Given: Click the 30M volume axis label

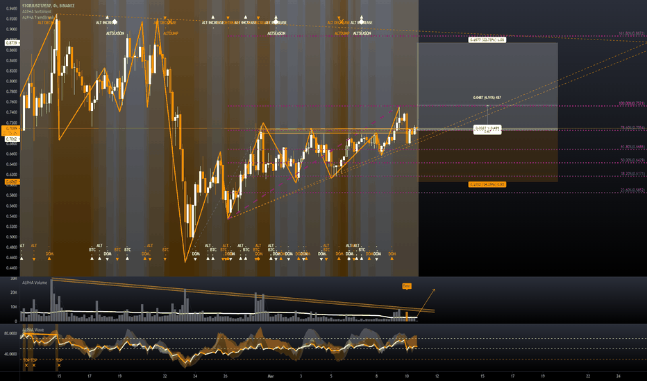Looking at the screenshot, I should click(x=14, y=279).
